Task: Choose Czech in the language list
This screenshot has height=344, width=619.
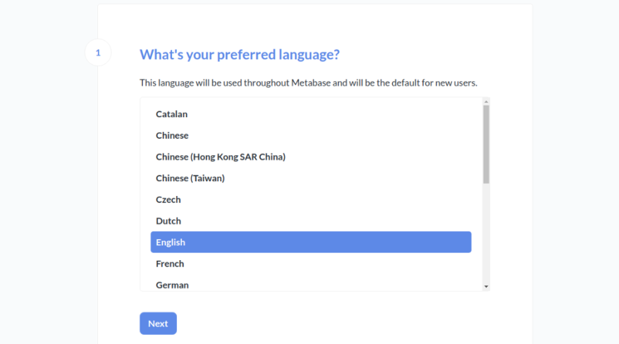Action: click(x=168, y=199)
